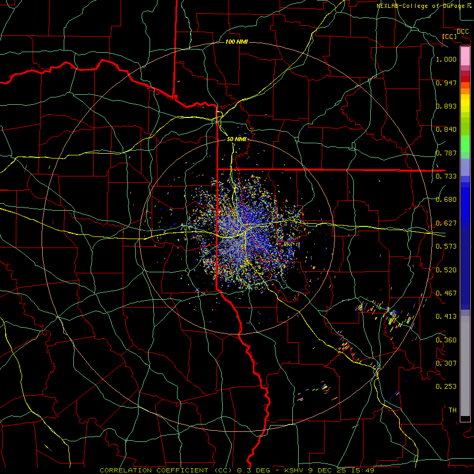Click the Correlation Coefficient caption at the bottom
Image resolution: width=474 pixels, height=474 pixels.
pos(237,470)
